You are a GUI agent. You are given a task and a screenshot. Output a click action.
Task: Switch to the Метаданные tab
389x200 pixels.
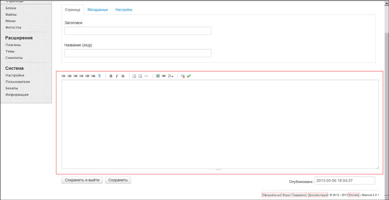pyautogui.click(x=98, y=10)
